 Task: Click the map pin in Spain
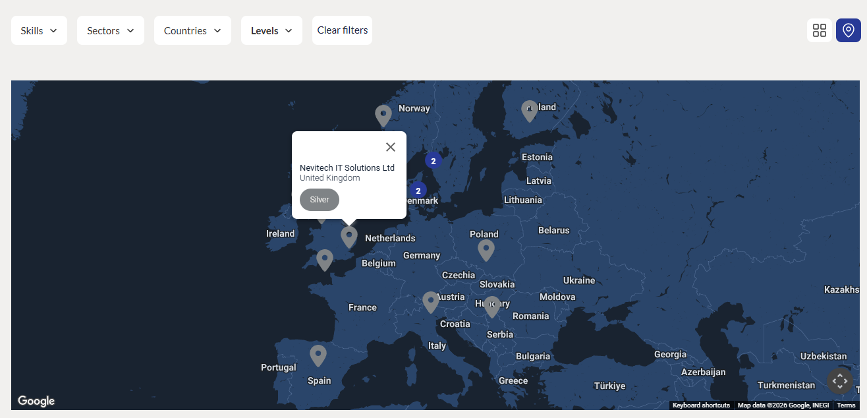tap(318, 355)
